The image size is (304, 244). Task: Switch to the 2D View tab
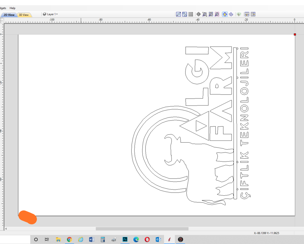coord(9,15)
